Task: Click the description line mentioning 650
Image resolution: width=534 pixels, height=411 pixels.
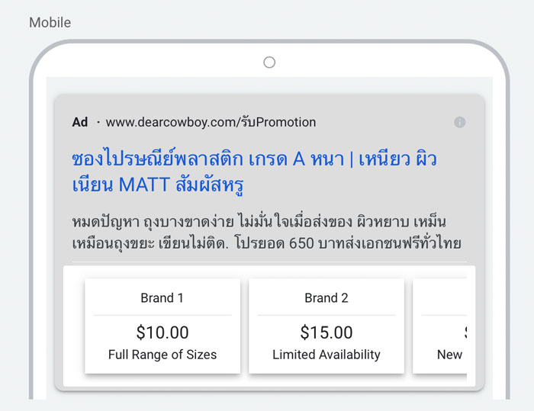Action: click(x=266, y=243)
